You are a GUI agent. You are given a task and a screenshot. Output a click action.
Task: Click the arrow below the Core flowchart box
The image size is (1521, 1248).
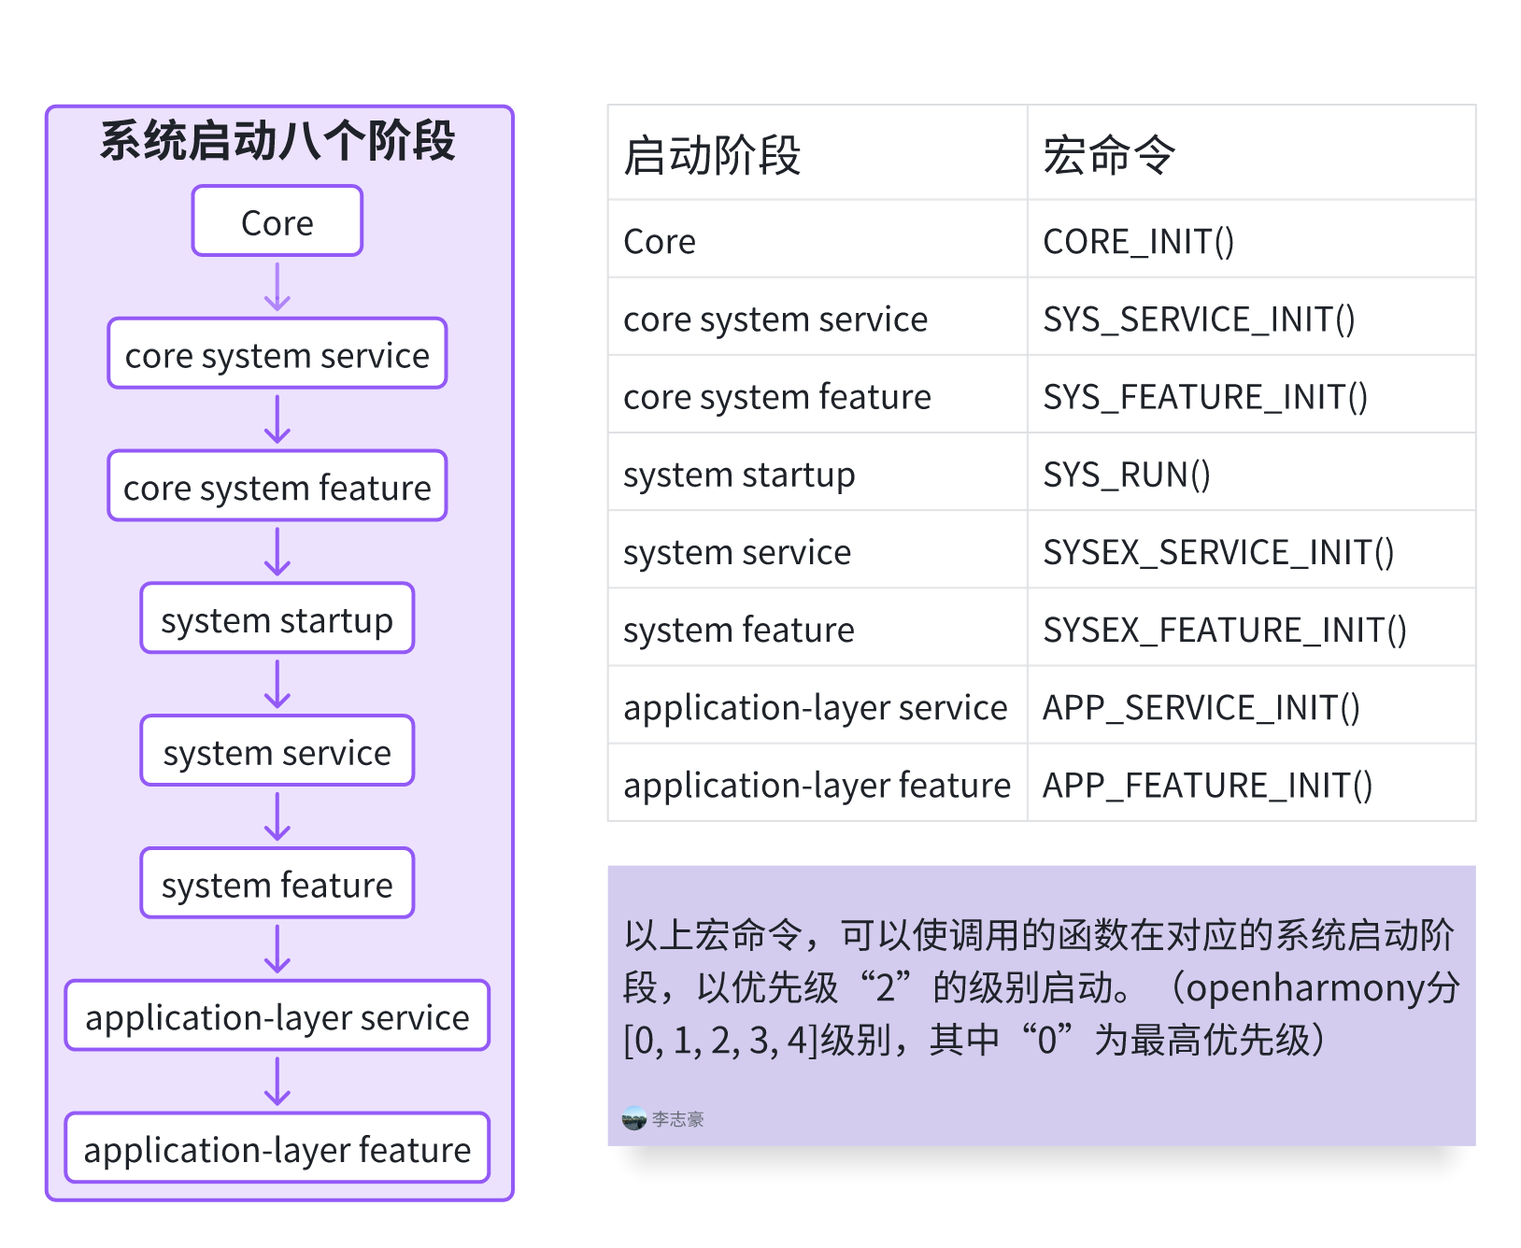click(277, 287)
